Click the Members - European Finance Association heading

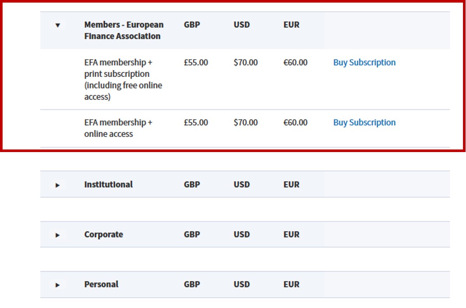[x=124, y=31]
